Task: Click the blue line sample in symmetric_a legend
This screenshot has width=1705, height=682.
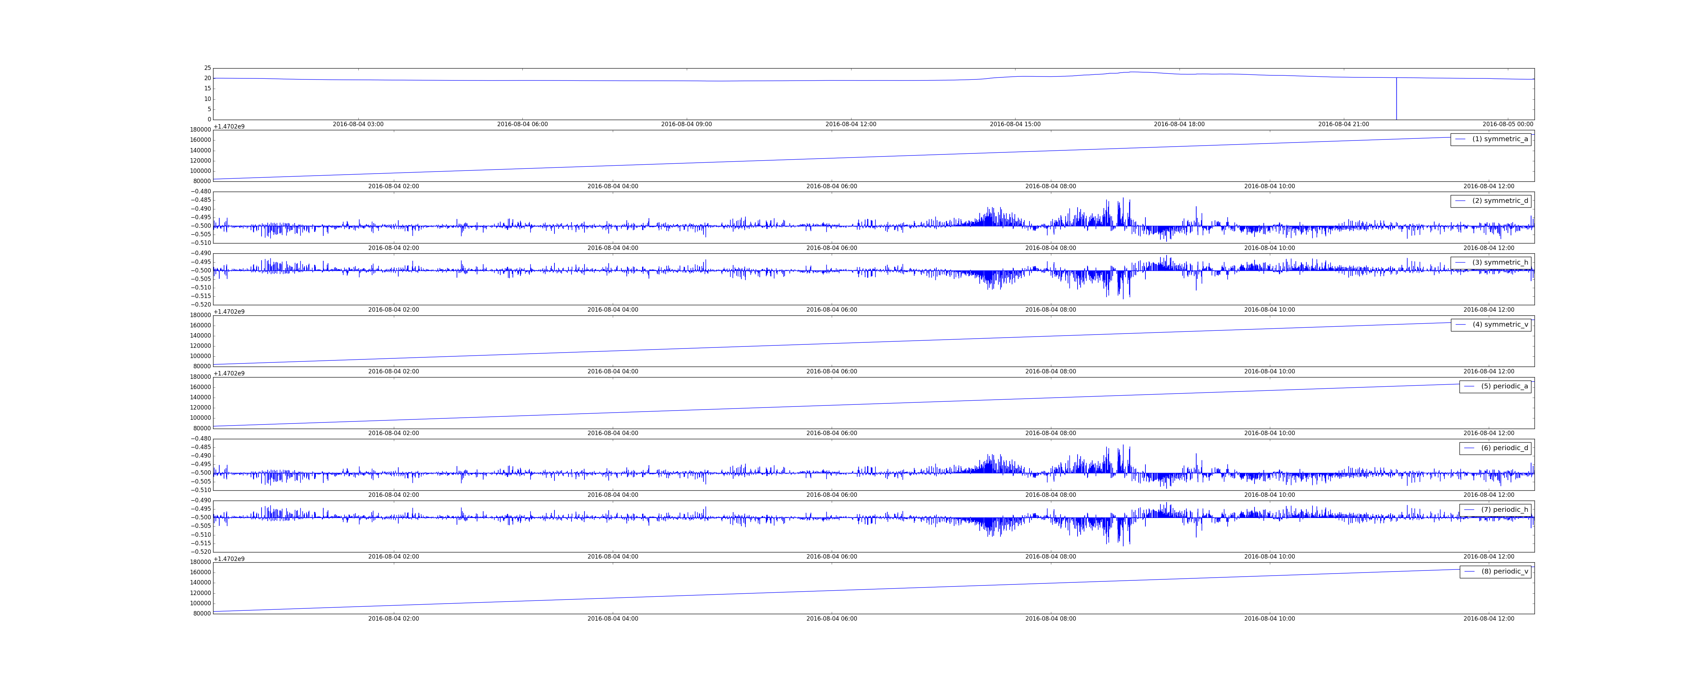Action: point(1460,139)
